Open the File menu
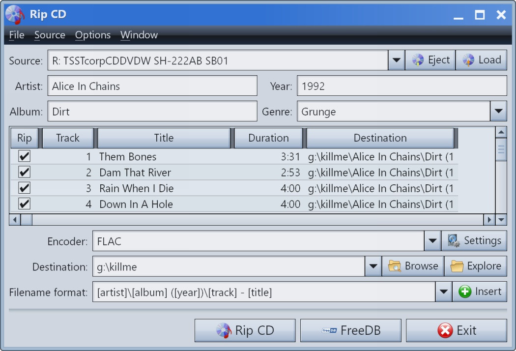The image size is (516, 351). 17,35
